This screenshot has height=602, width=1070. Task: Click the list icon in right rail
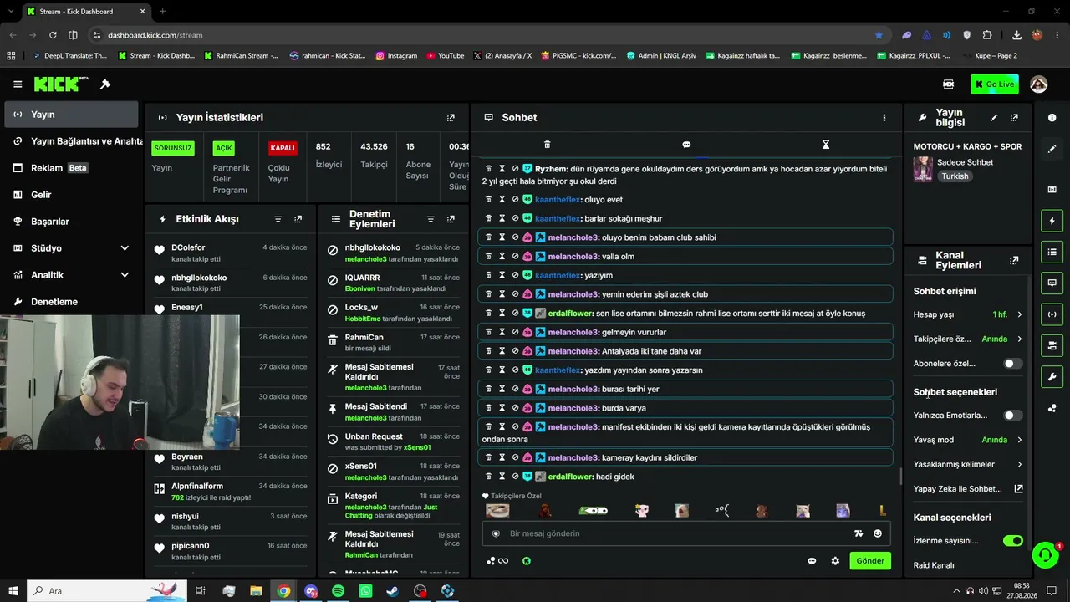pos(1052,252)
